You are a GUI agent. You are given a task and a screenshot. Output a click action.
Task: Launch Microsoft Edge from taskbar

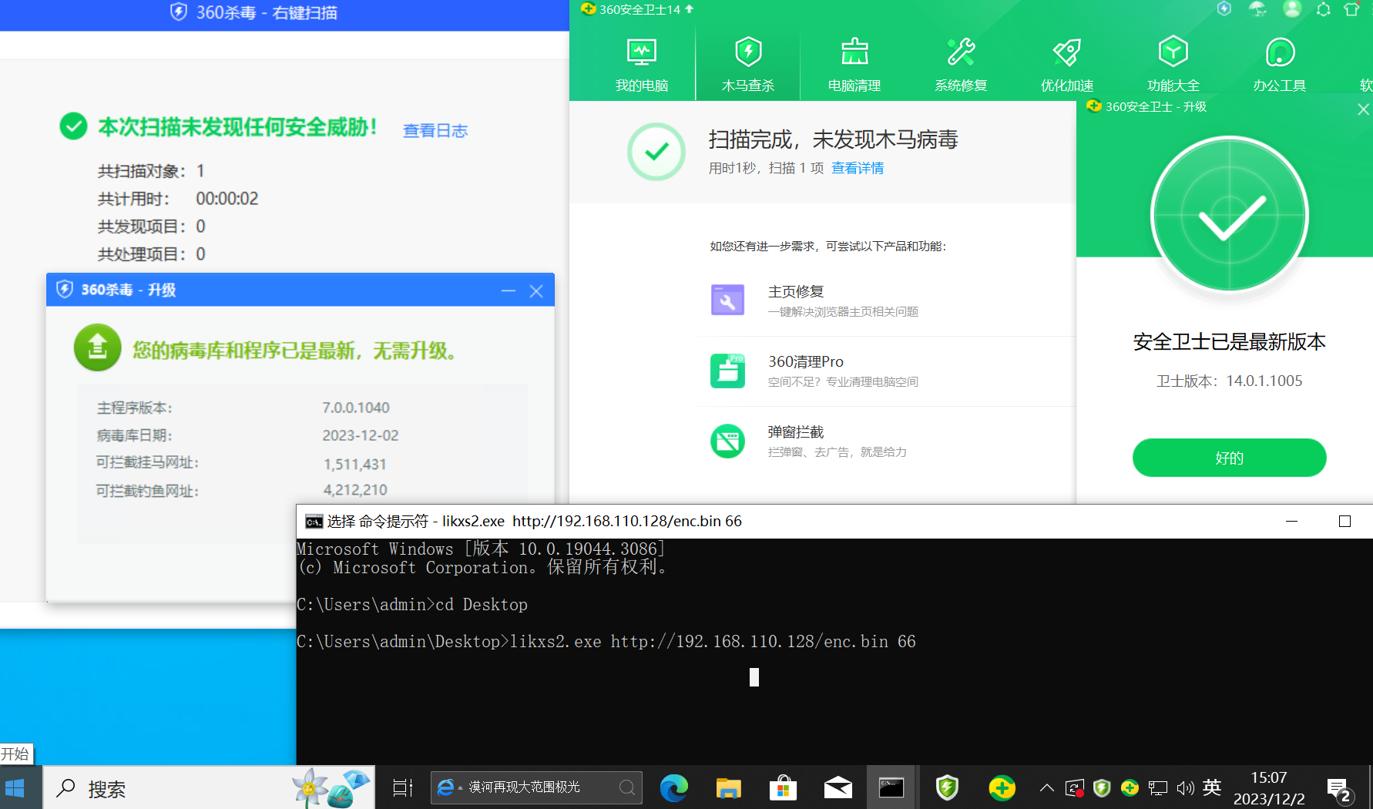click(674, 788)
